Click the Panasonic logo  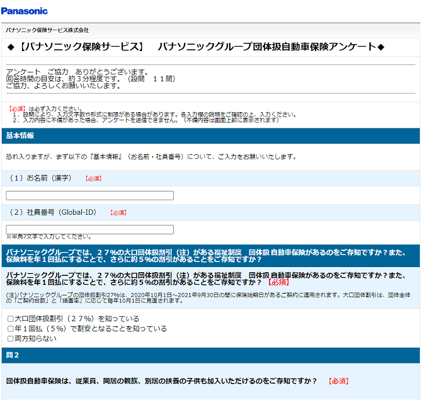tap(24, 11)
